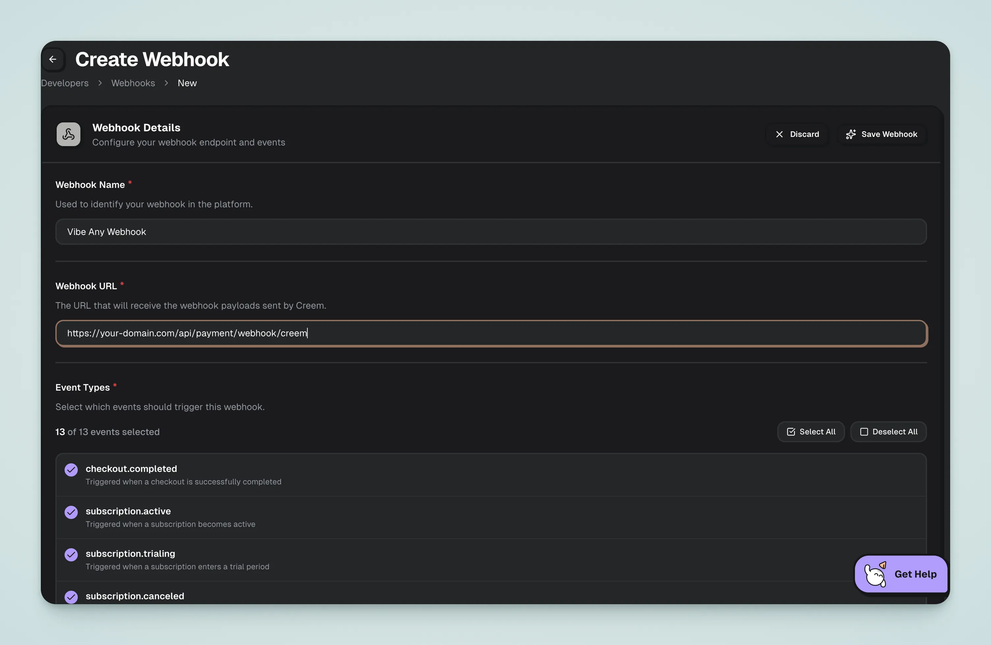Click the webhook logo icon
This screenshot has width=991, height=645.
click(69, 134)
